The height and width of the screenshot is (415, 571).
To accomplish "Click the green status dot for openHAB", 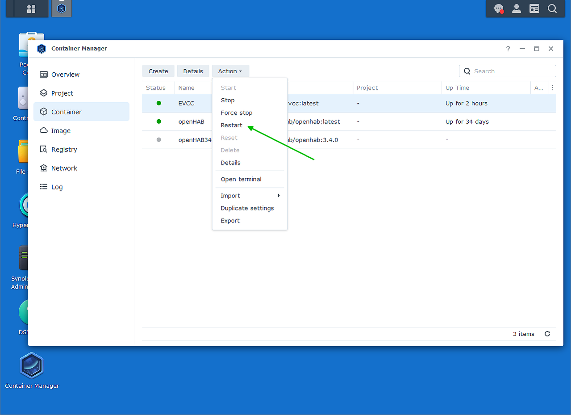I will [x=158, y=122].
